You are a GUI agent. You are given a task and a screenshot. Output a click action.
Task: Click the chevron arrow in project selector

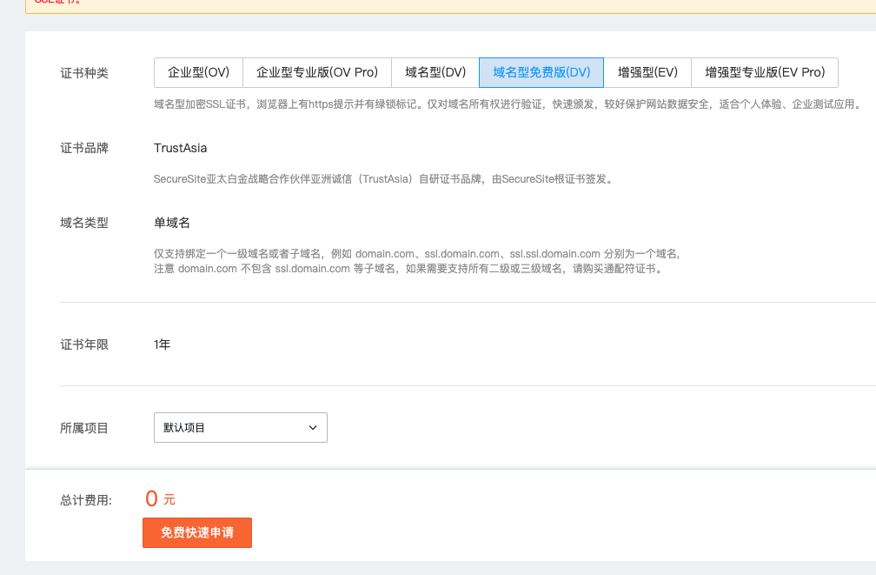pos(313,428)
